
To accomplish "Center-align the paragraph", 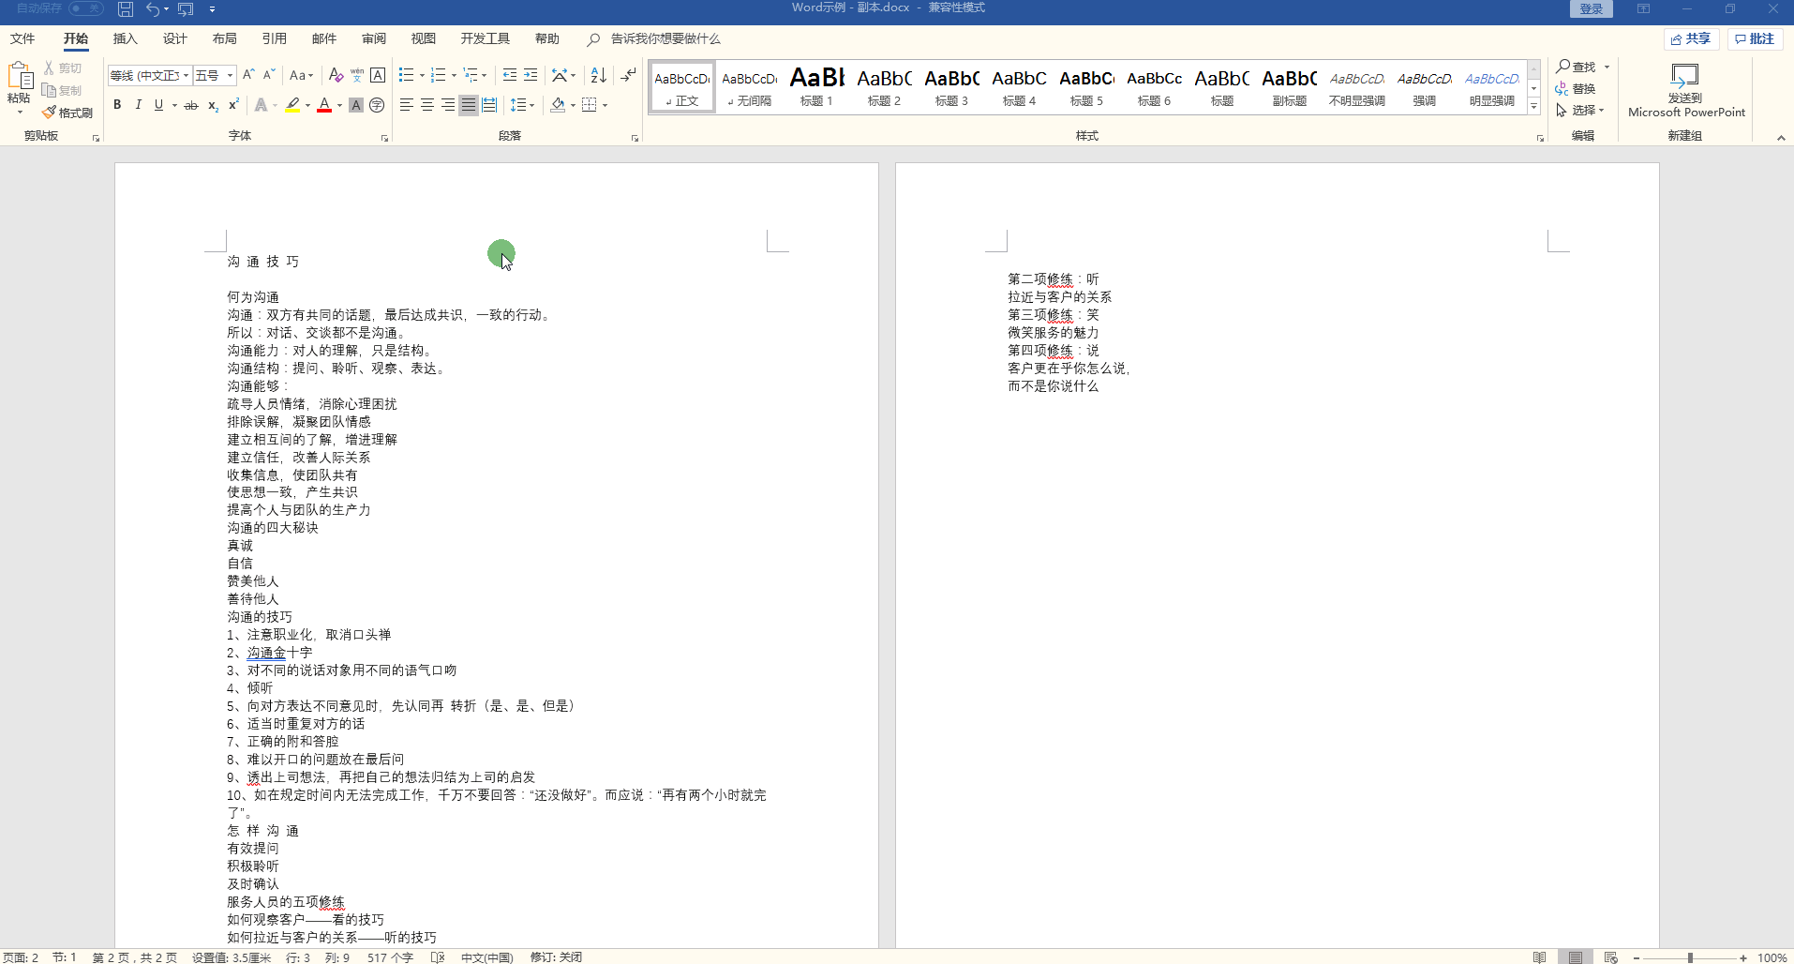I will point(427,105).
